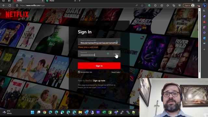Viewport: 208px width, 117px height.
Task: Click the Edge profile Sign in button
Action: (x=189, y=6)
